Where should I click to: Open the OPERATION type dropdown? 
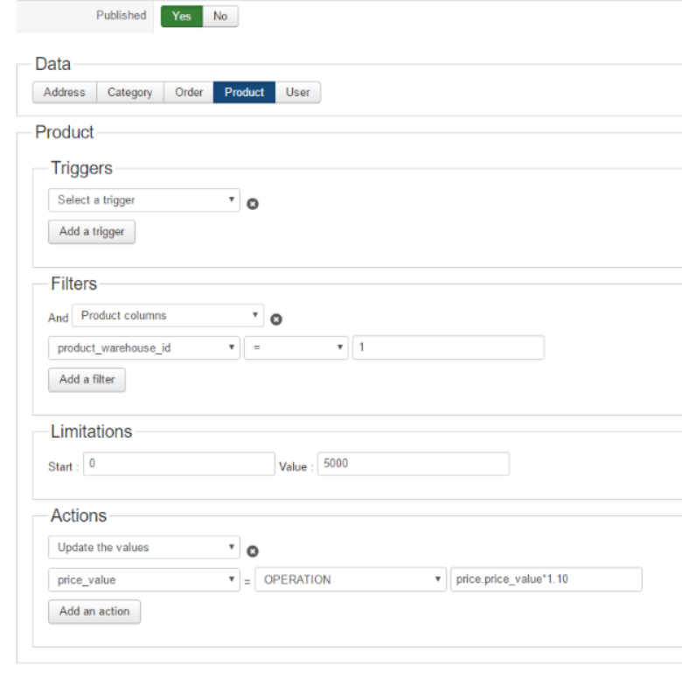(x=351, y=579)
